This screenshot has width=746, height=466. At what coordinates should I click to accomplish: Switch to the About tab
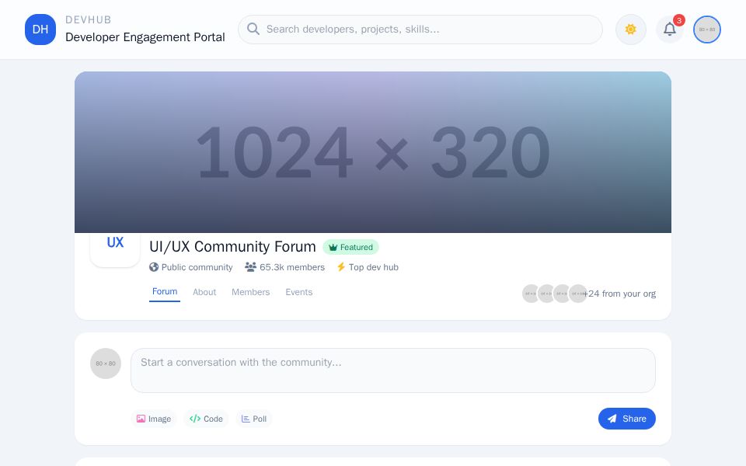coord(204,292)
